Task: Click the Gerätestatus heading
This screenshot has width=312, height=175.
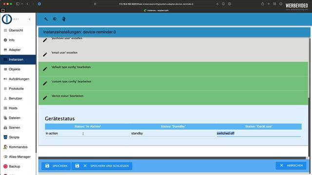Action: click(x=59, y=119)
